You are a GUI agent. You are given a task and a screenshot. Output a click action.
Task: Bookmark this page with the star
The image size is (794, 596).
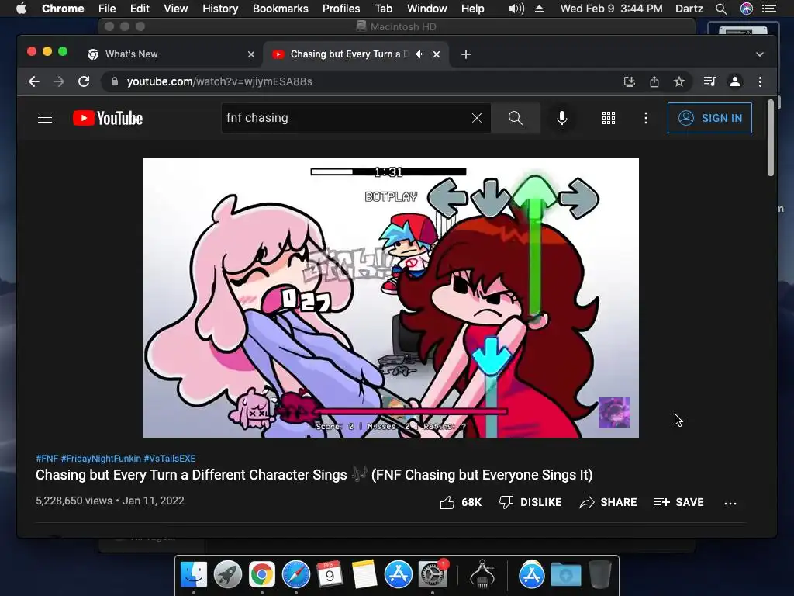pos(679,81)
